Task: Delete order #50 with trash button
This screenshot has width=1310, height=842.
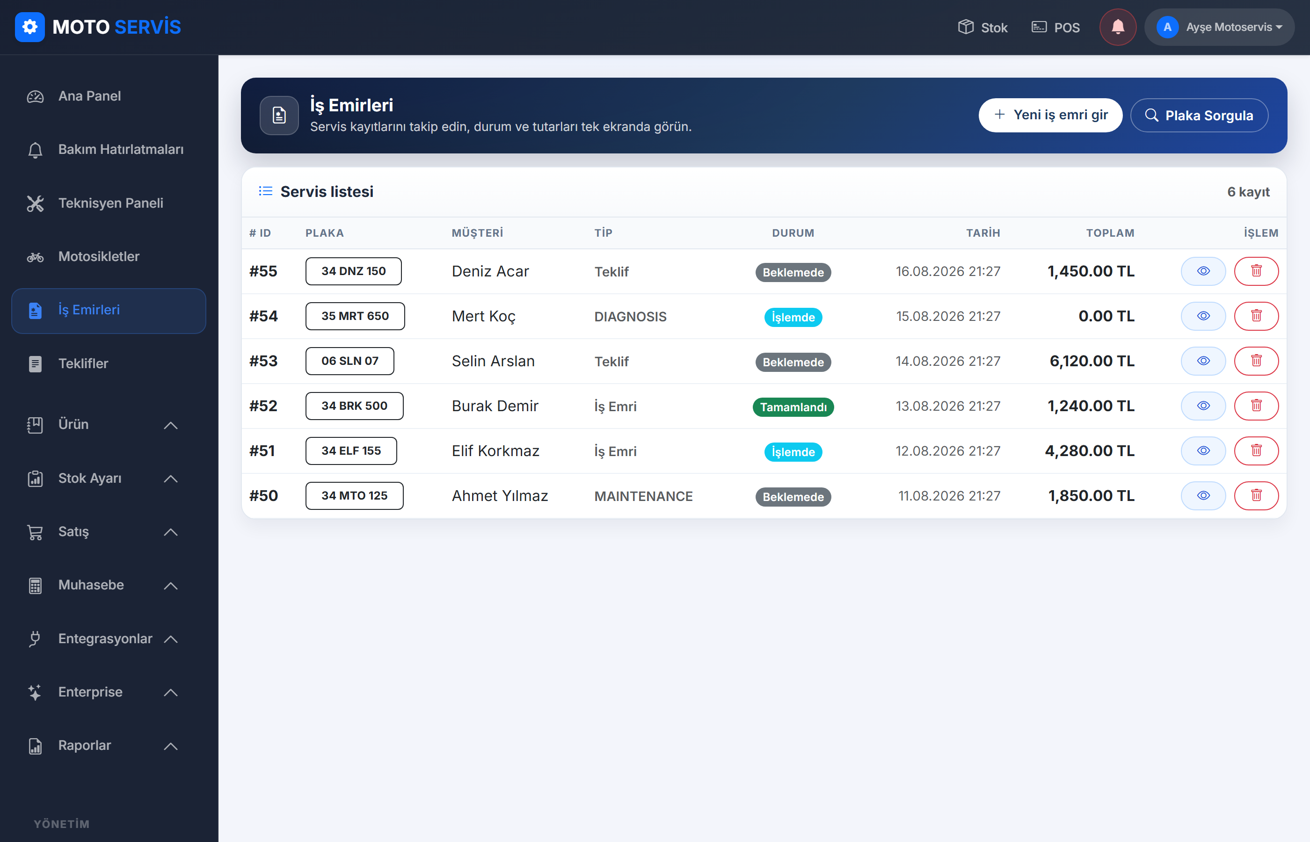Action: (1256, 495)
